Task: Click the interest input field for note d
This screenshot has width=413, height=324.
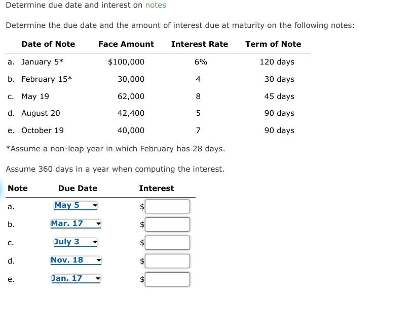Action: click(167, 261)
